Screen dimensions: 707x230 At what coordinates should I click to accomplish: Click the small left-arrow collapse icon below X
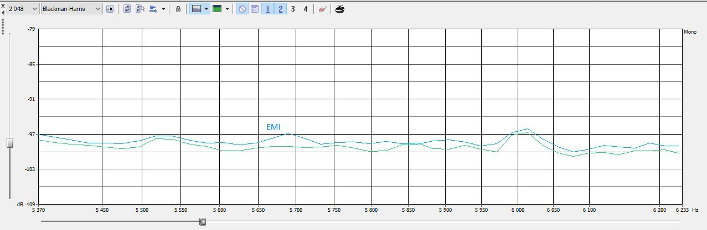(2, 13)
